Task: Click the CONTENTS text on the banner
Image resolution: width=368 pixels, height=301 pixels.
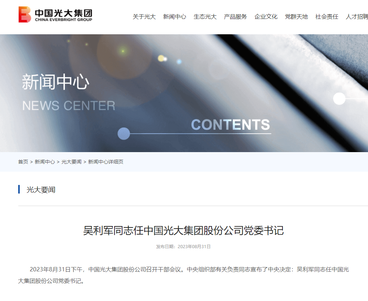Action: pyautogui.click(x=230, y=125)
